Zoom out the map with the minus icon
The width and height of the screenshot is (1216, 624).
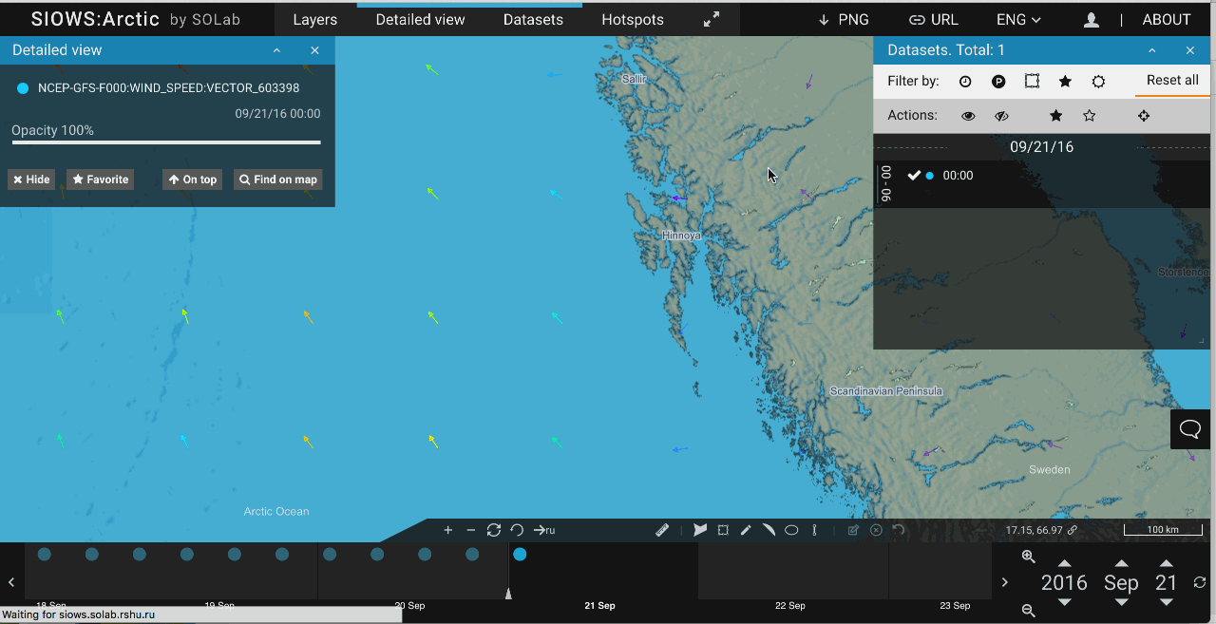coord(470,530)
